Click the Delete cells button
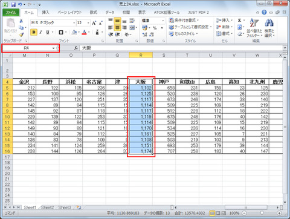 (224, 27)
